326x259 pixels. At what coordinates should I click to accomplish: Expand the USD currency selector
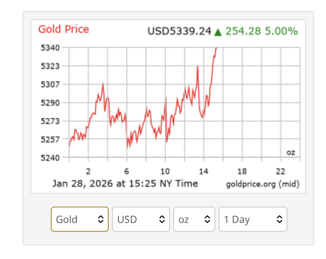click(x=141, y=219)
